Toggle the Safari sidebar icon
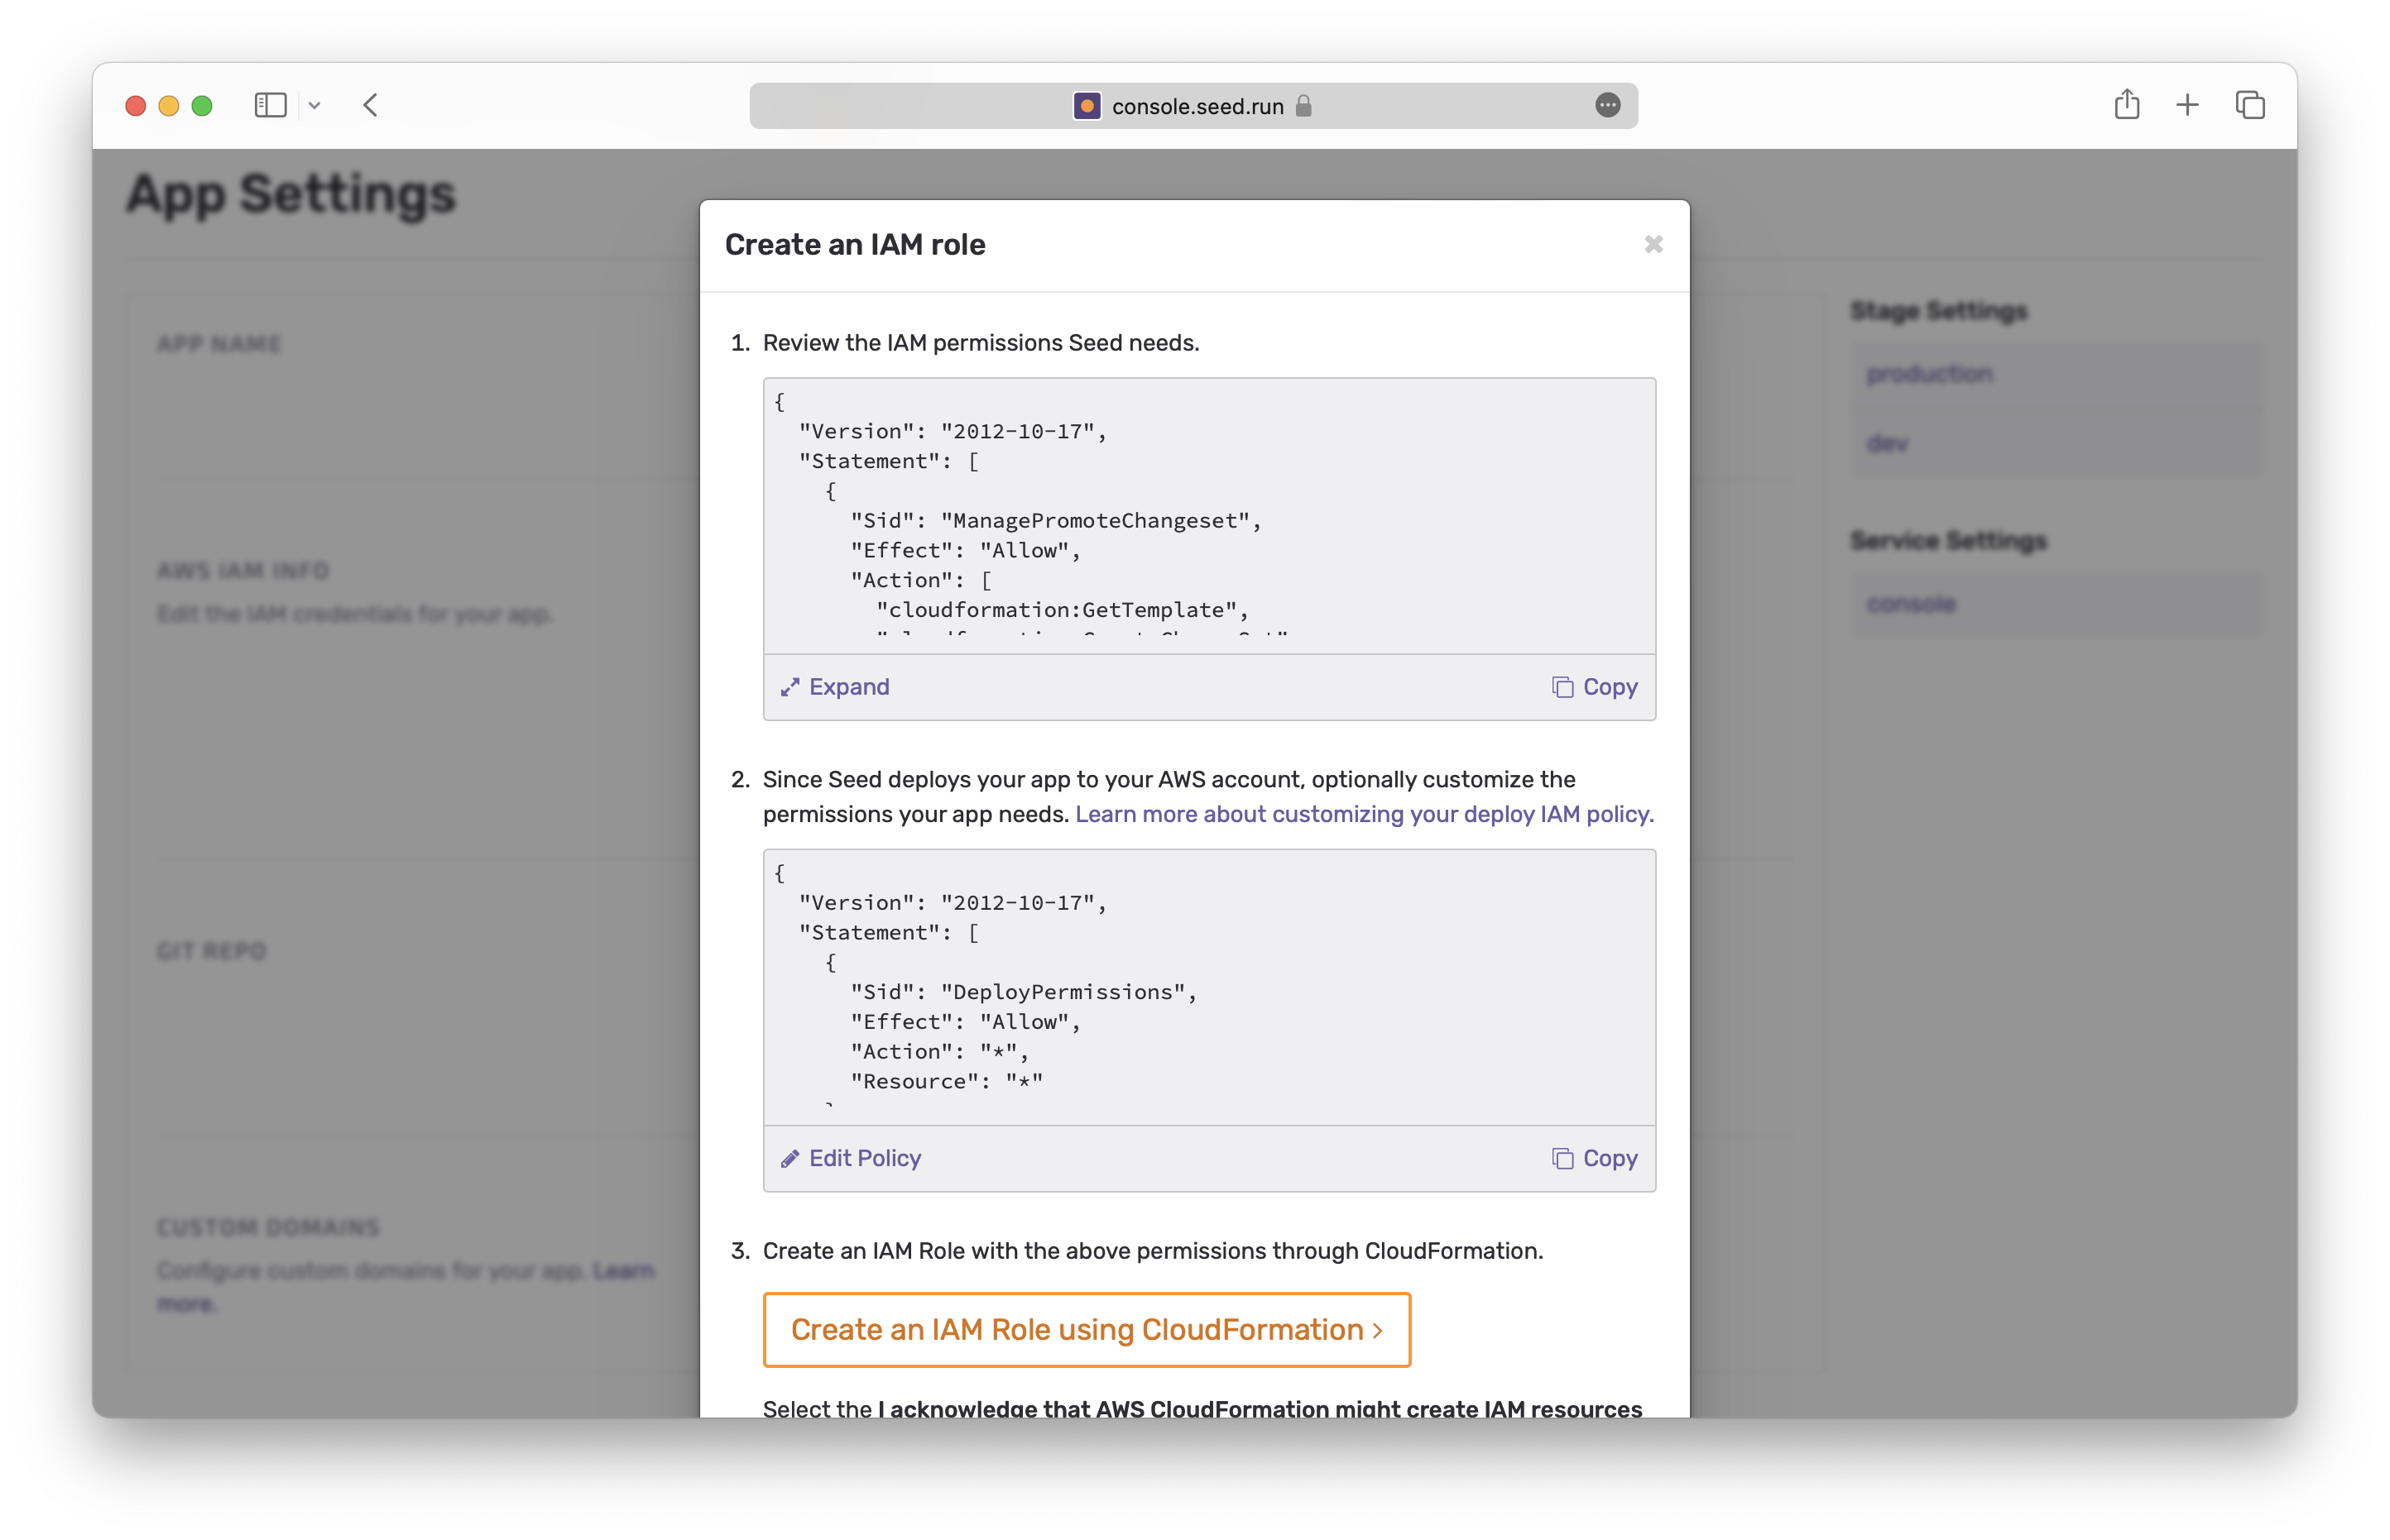Viewport: 2390px width, 1540px height. point(270,105)
